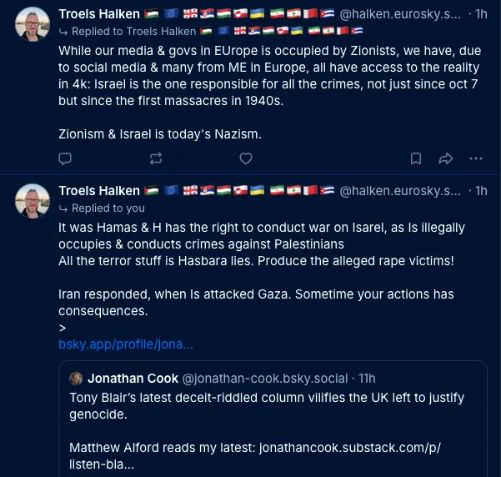Like the post about Zionism with the heart
This screenshot has height=477, width=501.
[x=245, y=158]
